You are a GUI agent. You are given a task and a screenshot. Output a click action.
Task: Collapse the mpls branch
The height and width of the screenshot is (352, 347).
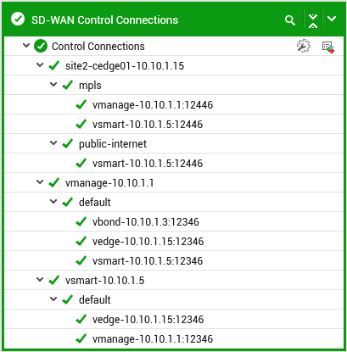click(53, 84)
